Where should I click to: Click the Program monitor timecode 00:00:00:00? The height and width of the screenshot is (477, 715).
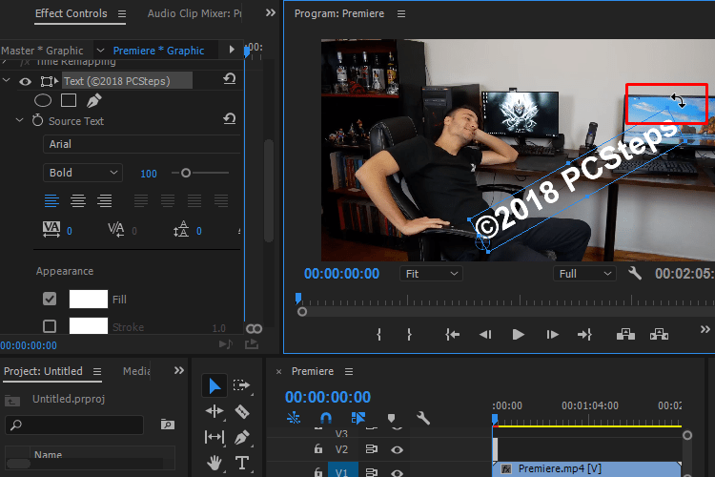coord(341,274)
